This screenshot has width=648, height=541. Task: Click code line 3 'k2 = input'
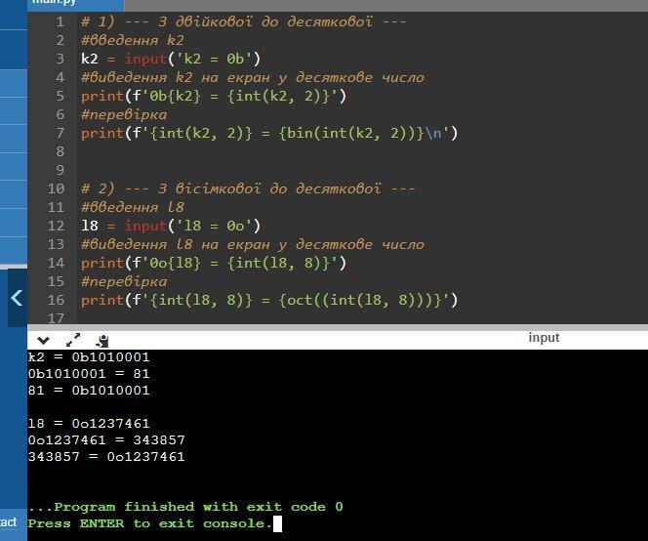(x=171, y=59)
